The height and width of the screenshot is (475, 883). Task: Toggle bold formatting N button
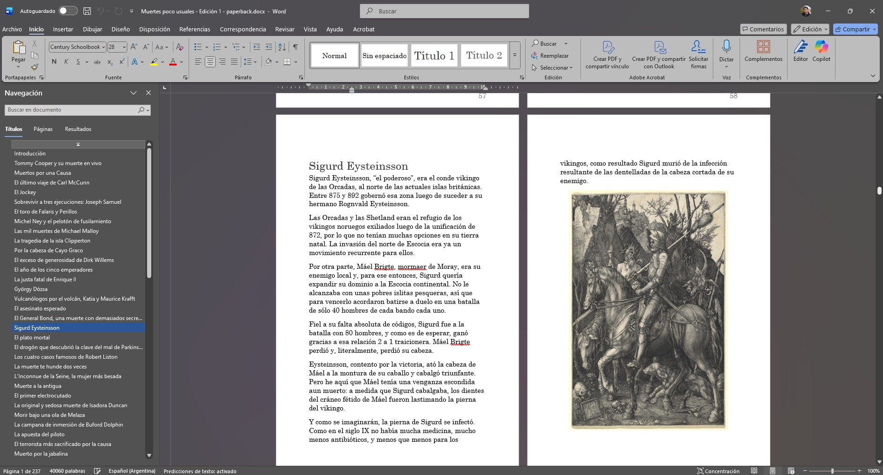pyautogui.click(x=54, y=62)
